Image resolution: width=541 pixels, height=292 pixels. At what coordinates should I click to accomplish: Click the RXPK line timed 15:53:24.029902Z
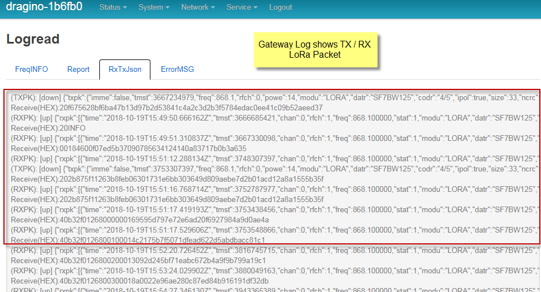click(275, 271)
